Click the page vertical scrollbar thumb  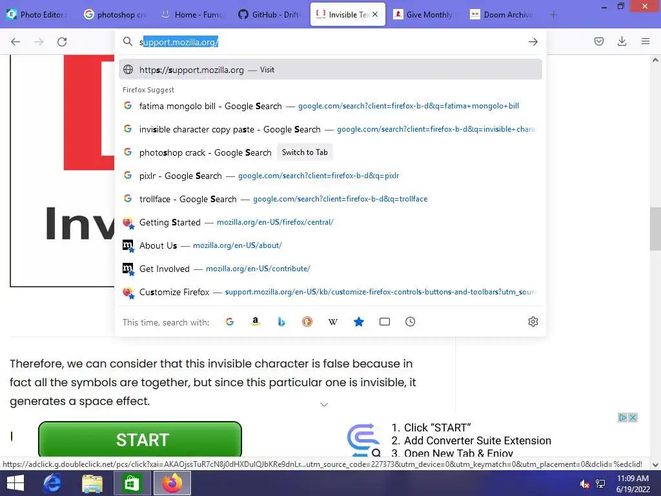[x=655, y=229]
